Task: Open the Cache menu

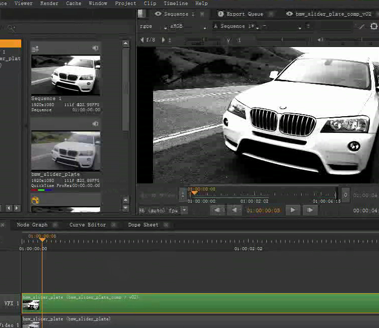Action: (73, 4)
